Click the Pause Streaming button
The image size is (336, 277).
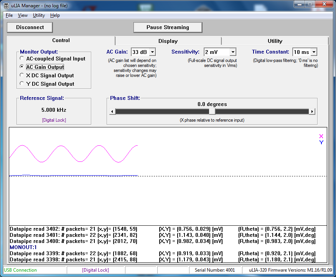pyautogui.click(x=168, y=27)
